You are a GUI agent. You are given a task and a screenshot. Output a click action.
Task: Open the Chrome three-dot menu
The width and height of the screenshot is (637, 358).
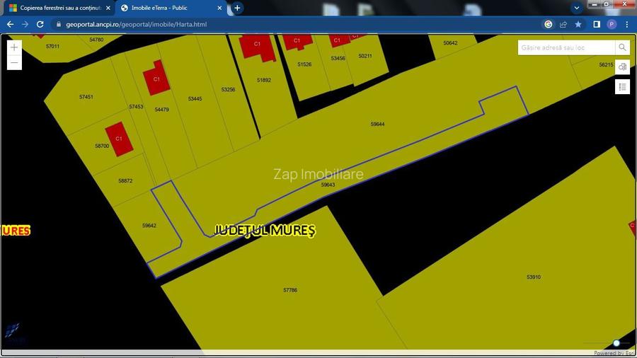tap(626, 24)
